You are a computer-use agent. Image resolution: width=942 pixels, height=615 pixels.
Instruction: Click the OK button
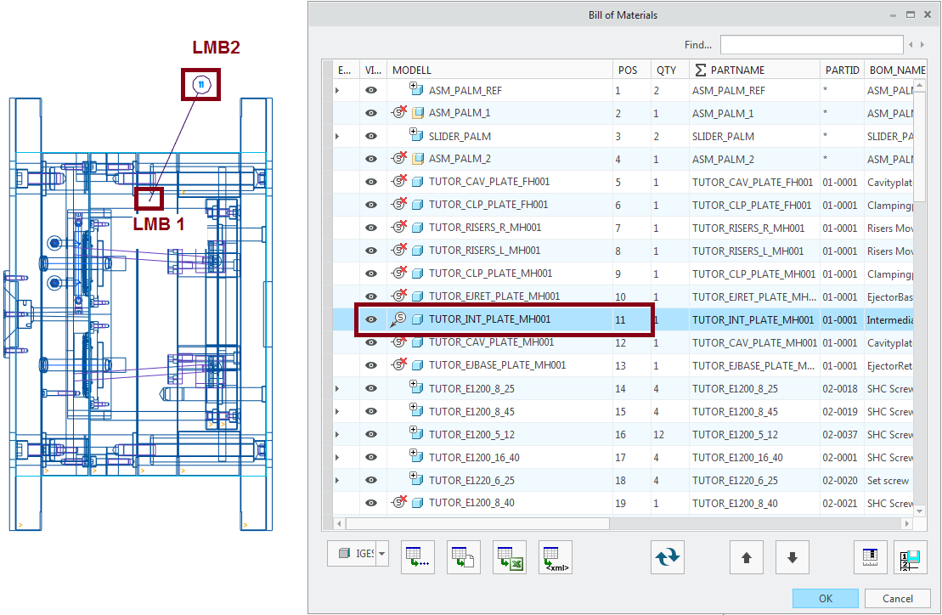tap(826, 598)
